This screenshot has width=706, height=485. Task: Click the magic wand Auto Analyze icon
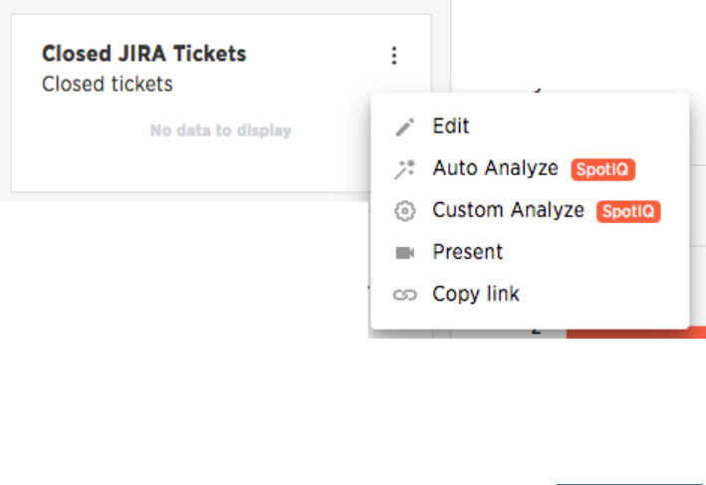(403, 169)
